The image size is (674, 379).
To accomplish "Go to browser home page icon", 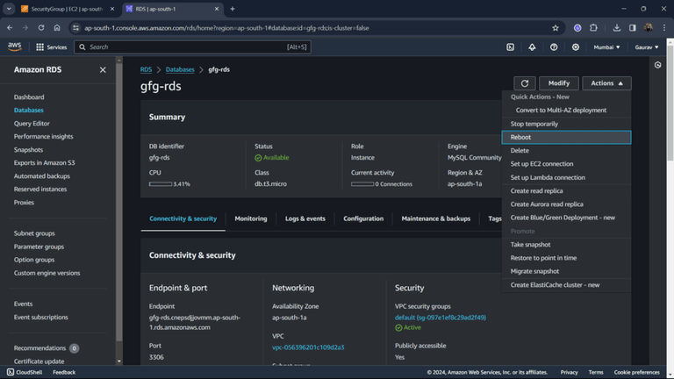I will click(x=57, y=28).
